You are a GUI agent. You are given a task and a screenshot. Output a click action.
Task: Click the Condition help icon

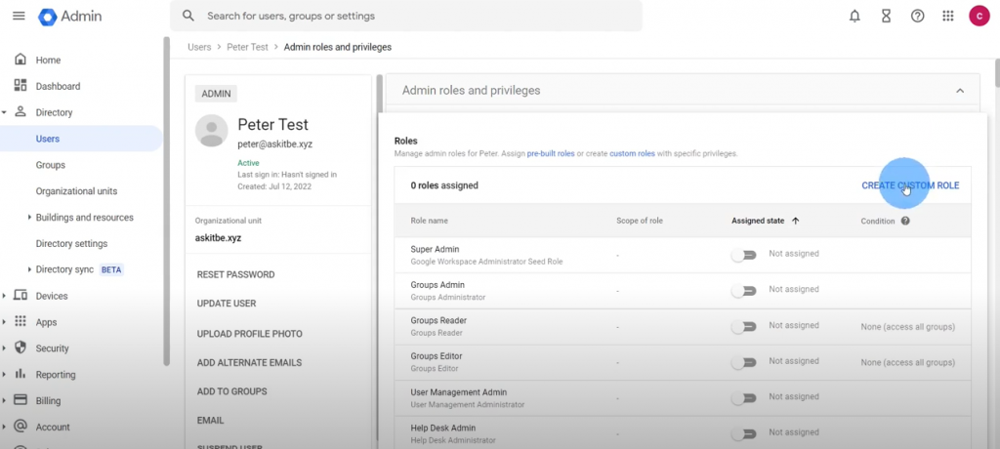coord(905,221)
